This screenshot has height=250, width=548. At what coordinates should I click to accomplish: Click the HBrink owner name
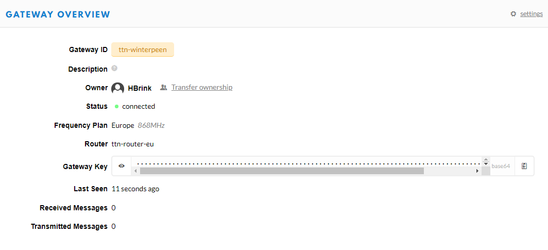pyautogui.click(x=140, y=88)
